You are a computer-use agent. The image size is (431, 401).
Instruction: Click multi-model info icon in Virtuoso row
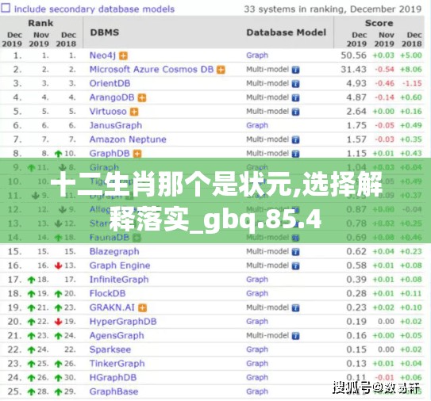295,112
